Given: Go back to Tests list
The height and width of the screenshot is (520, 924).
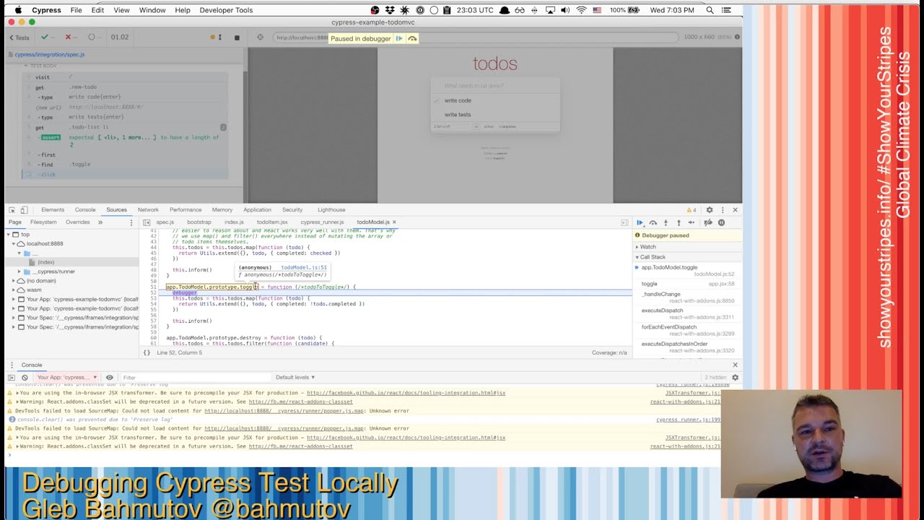Looking at the screenshot, I should (19, 37).
